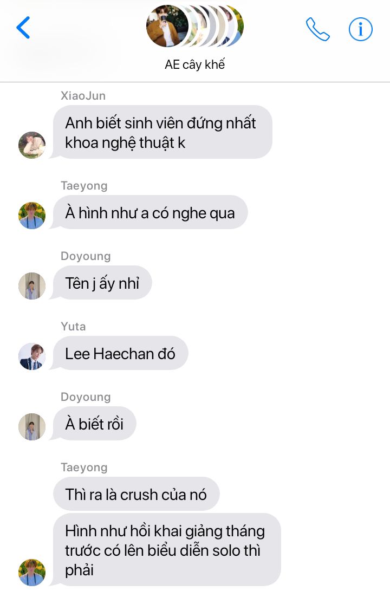
Task: Tap Doyoung's avatar next to "À biết rồi"
Action: [x=32, y=427]
